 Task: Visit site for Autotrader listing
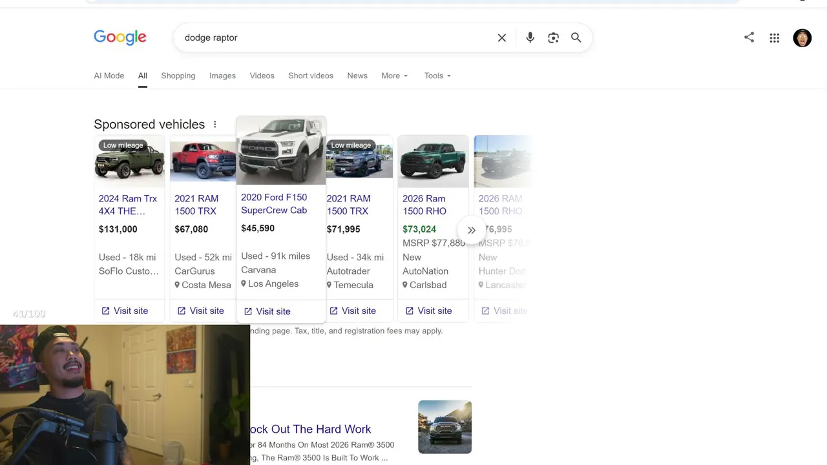[353, 311]
